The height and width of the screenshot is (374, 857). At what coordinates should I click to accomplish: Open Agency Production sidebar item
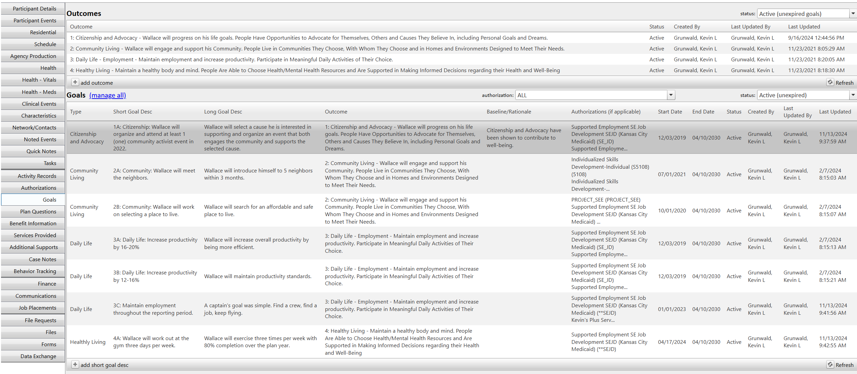click(x=33, y=56)
